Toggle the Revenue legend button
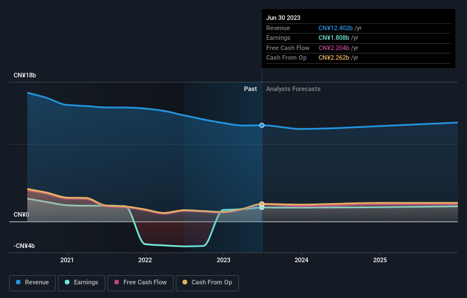467x298 pixels. (32, 283)
